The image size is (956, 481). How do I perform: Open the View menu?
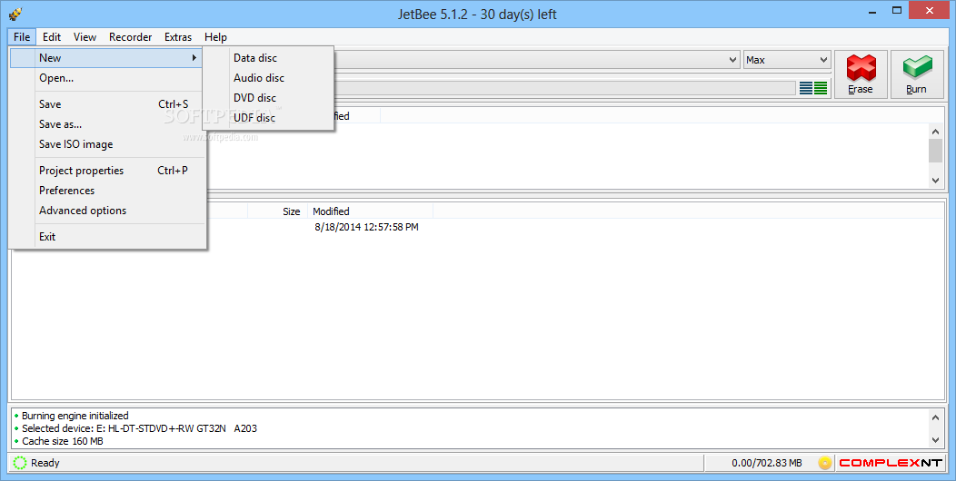tap(85, 37)
